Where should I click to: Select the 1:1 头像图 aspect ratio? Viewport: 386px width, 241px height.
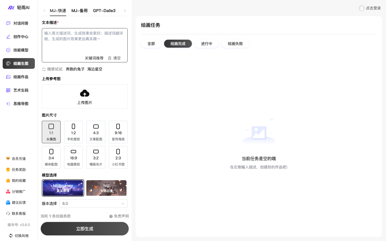coord(51,132)
